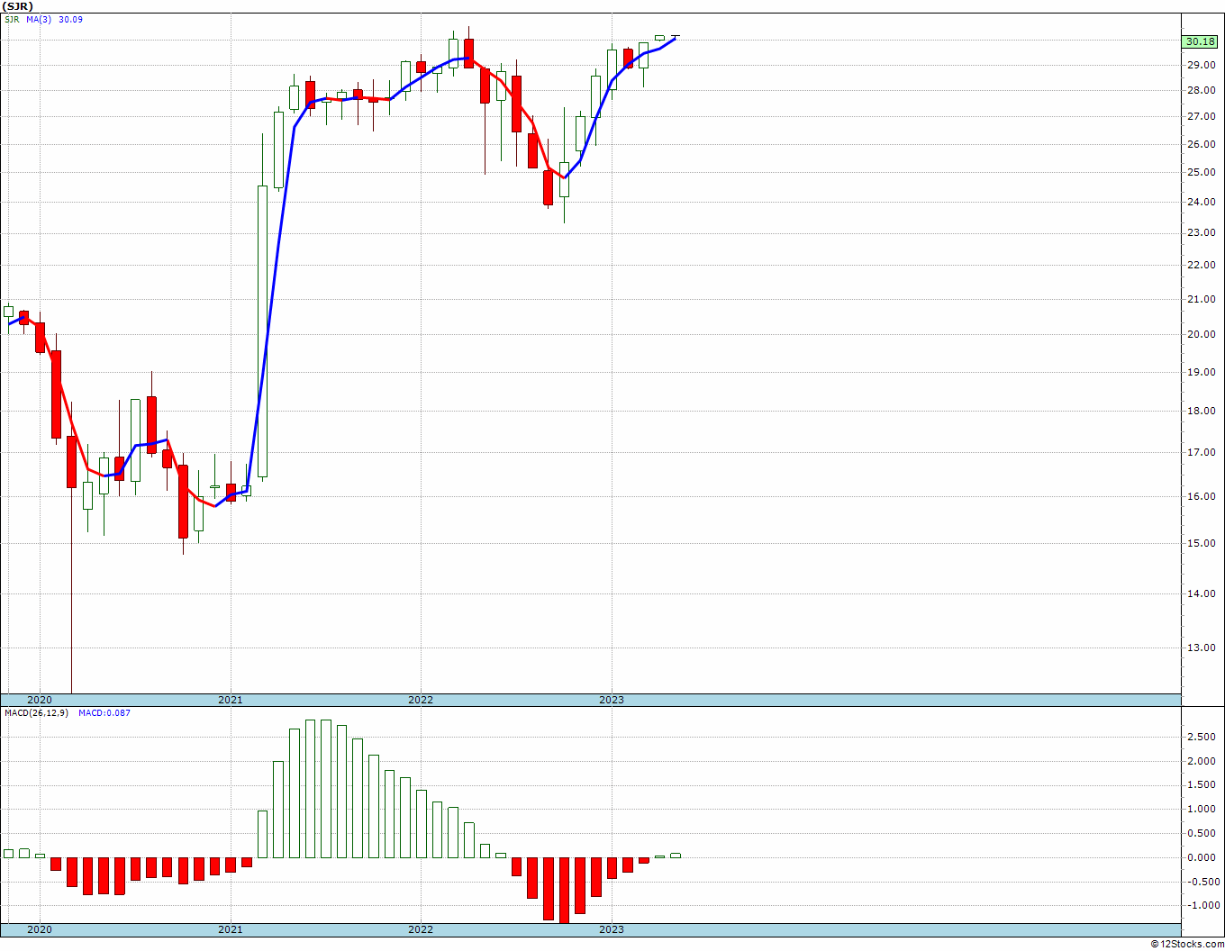Pick 2023 on the price chart time axis

(612, 700)
